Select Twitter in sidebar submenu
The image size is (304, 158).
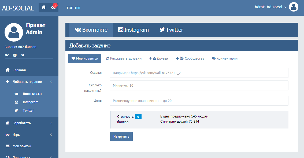28,111
